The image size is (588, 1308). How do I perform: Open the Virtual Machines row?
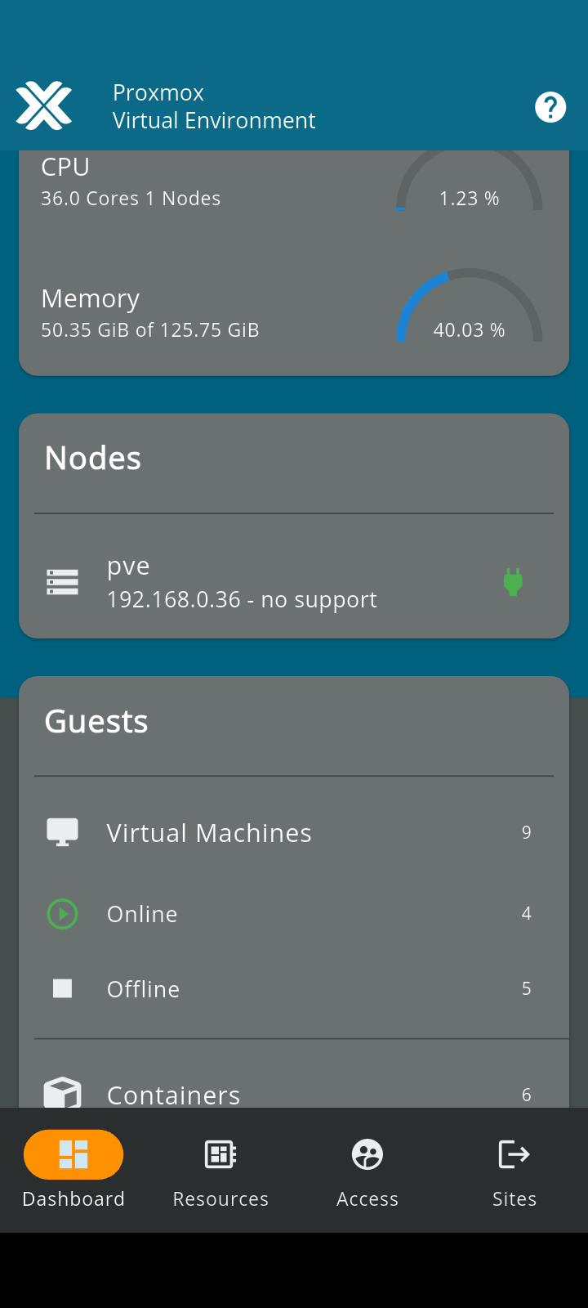pos(294,832)
